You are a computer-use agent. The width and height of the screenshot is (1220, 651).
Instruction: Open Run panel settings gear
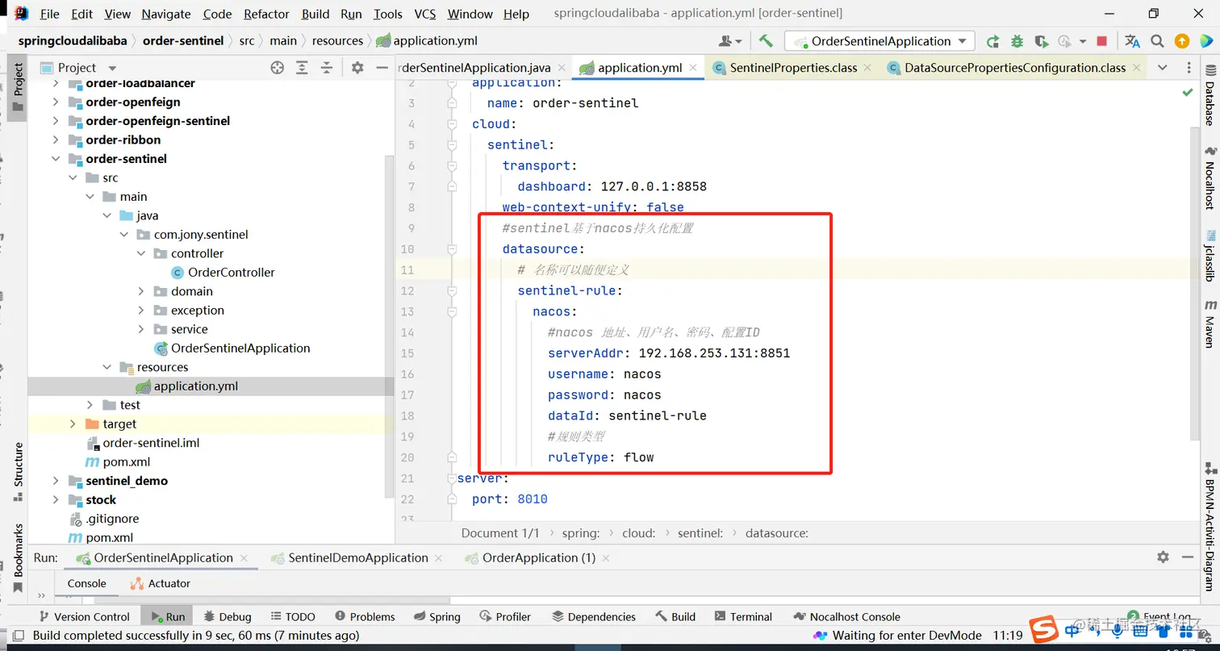(1163, 557)
